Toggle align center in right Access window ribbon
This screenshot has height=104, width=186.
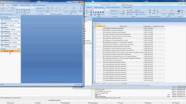pos(101,12)
